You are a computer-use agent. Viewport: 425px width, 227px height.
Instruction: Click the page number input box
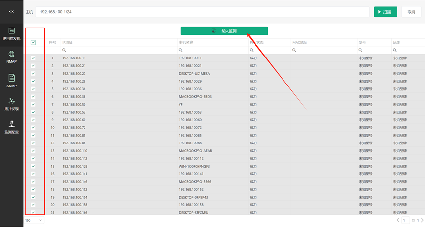[x=405, y=220]
